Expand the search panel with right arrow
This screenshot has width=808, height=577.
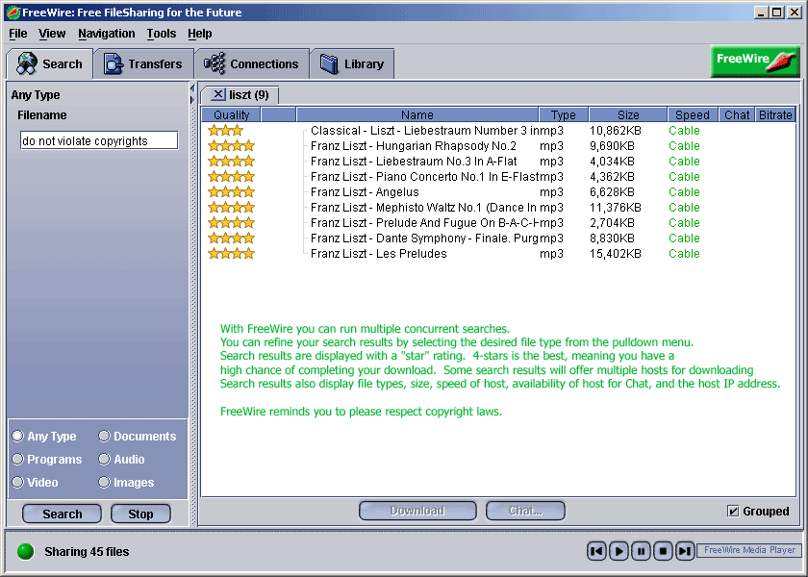[x=192, y=100]
